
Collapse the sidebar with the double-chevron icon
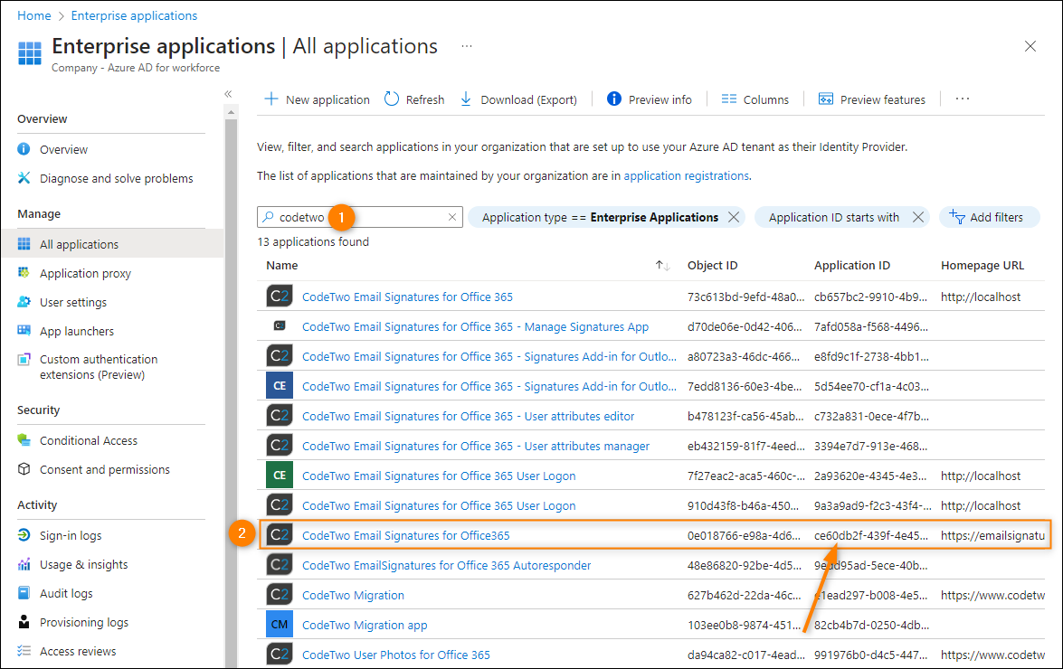coord(228,94)
